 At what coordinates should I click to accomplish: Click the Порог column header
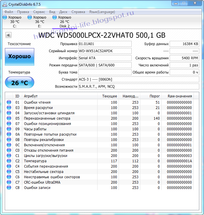click(151, 96)
